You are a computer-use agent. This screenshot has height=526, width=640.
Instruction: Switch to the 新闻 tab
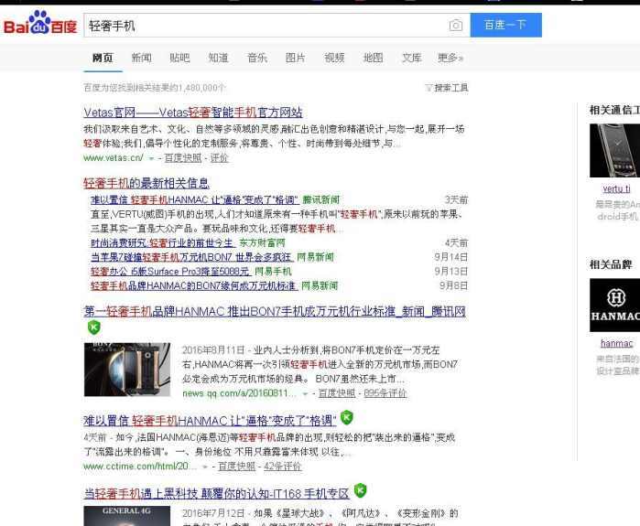pos(141,58)
